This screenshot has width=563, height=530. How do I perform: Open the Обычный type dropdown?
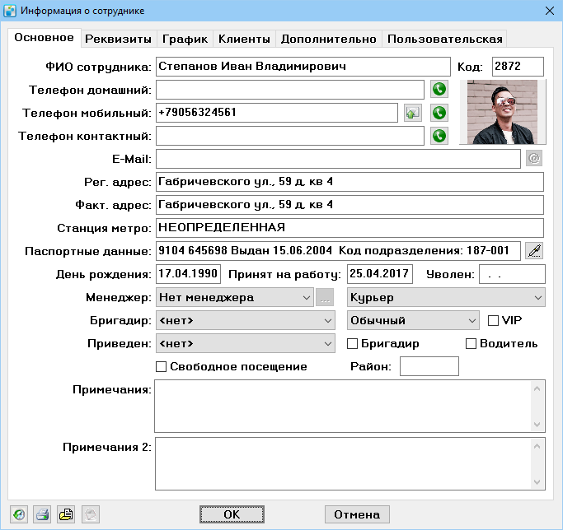(x=413, y=320)
